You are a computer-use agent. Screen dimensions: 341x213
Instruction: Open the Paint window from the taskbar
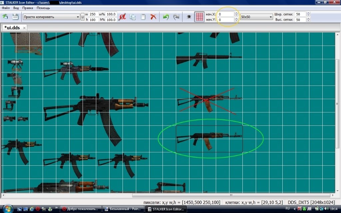(x=123, y=209)
